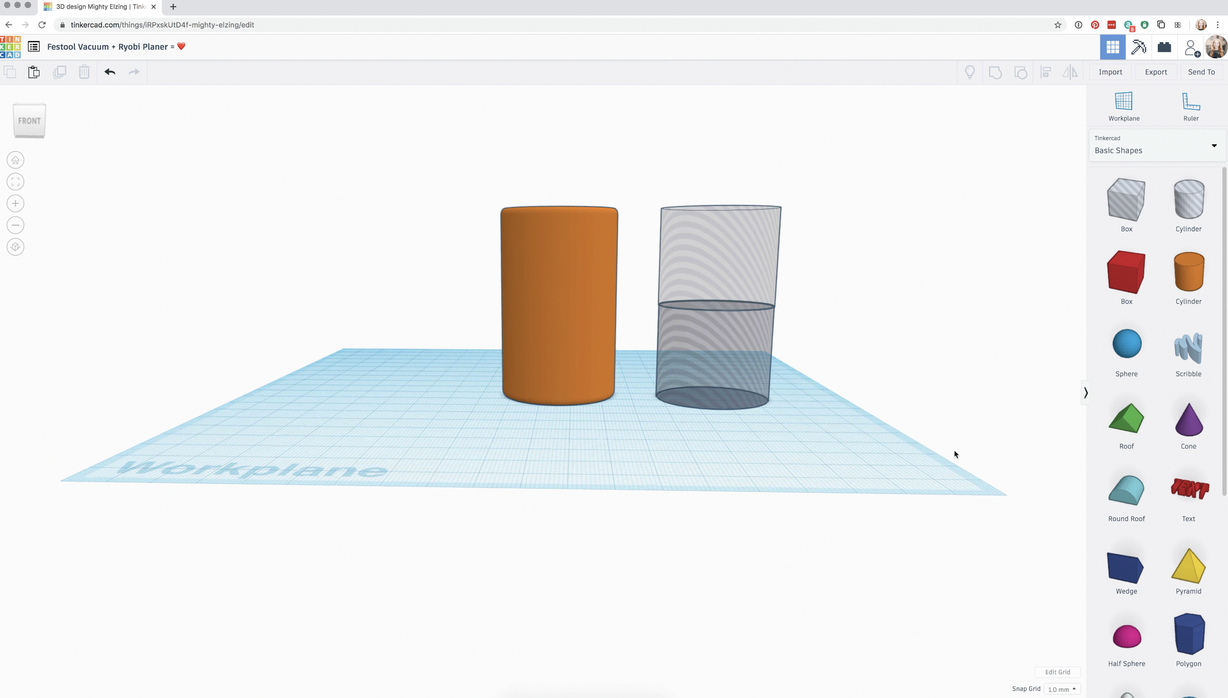This screenshot has height=698, width=1228.
Task: Zoom in using the plus control
Action: pos(15,203)
